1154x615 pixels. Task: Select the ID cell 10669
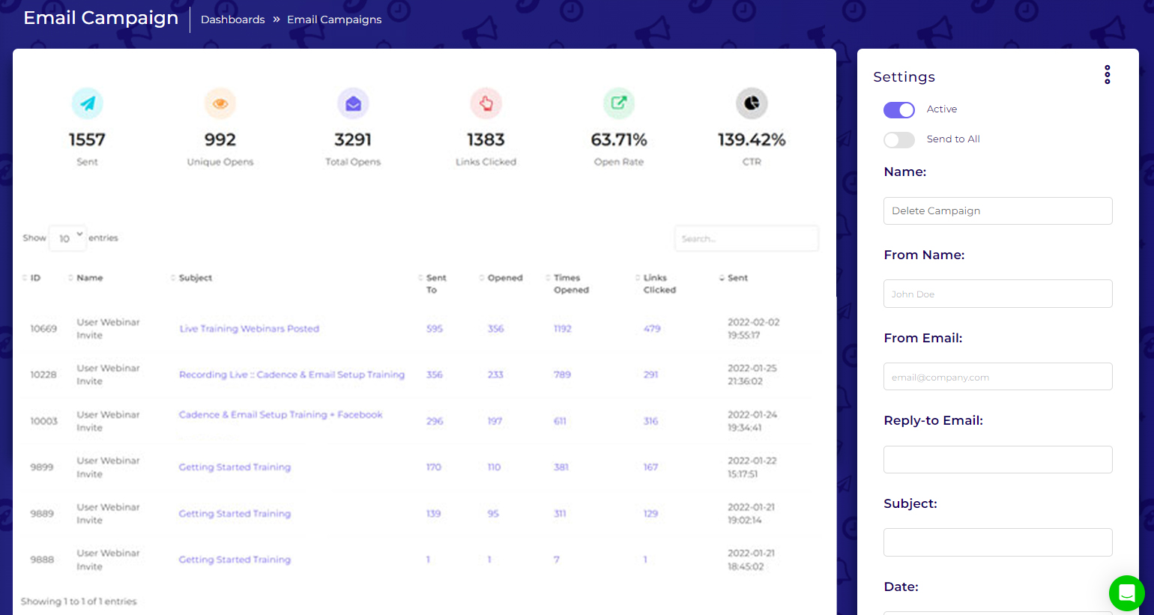tap(43, 329)
